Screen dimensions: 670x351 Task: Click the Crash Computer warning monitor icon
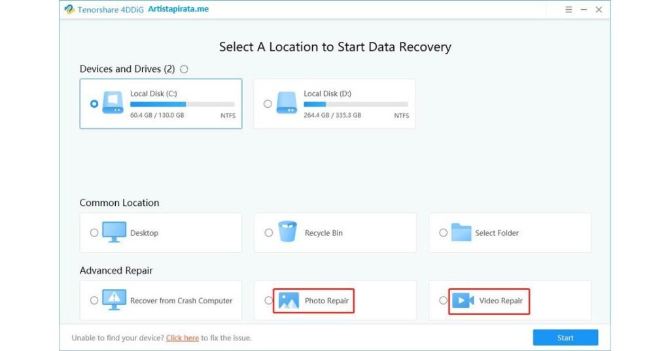[114, 300]
